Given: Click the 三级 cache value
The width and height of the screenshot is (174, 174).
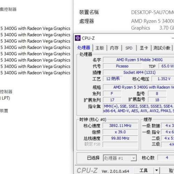Looking at the screenshot, I should (168, 144).
